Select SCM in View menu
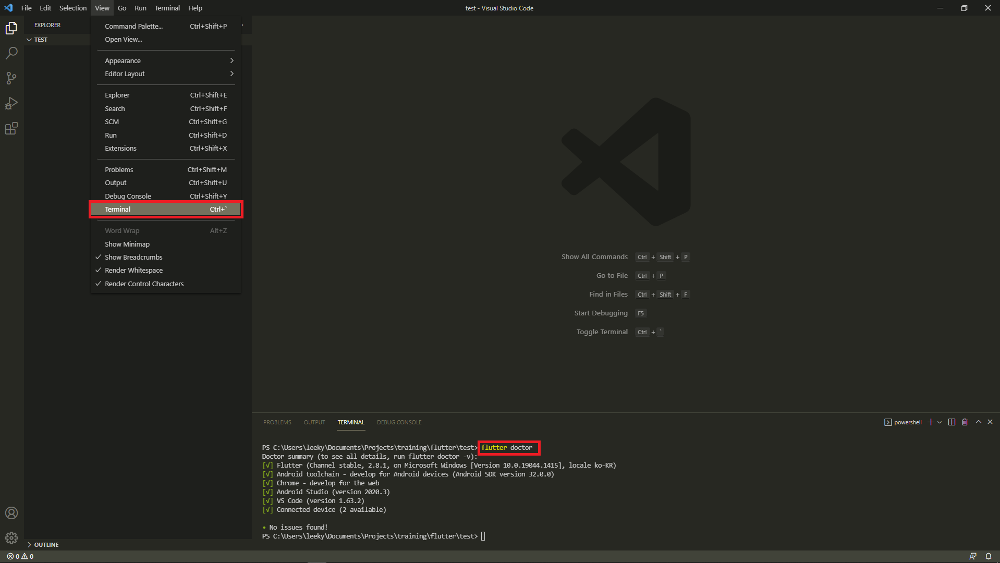Screen dimensions: 1000x563 click(x=166, y=122)
